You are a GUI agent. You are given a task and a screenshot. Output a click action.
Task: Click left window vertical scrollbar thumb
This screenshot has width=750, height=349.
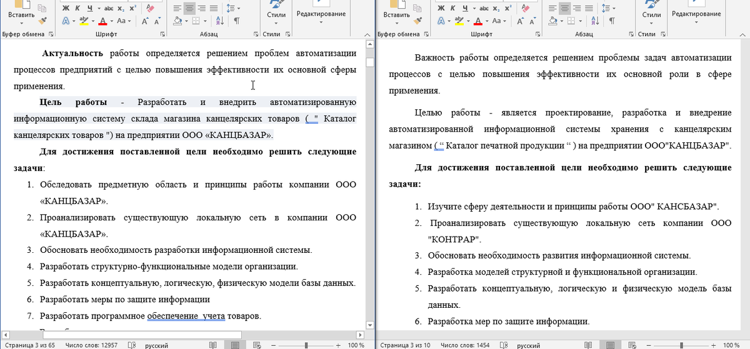tap(370, 62)
